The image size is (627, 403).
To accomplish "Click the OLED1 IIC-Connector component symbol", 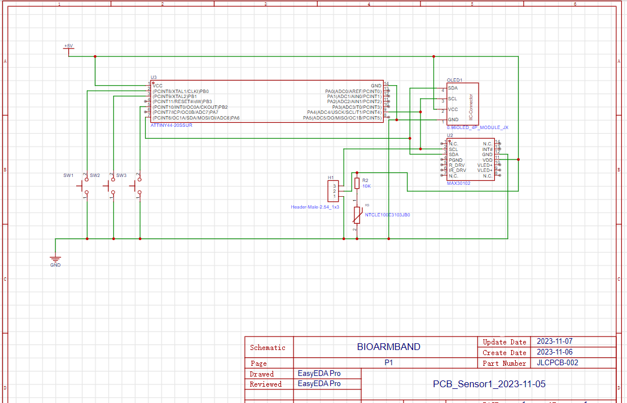I will tap(463, 103).
